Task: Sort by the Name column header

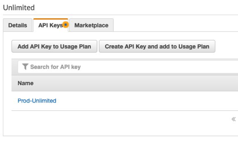Action: click(x=26, y=83)
